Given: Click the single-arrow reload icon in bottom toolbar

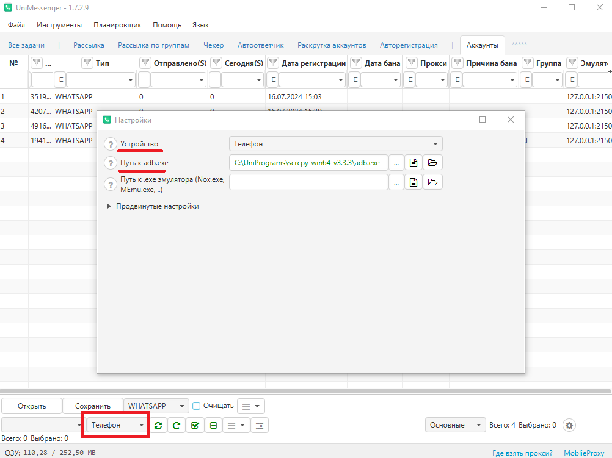Looking at the screenshot, I should (x=176, y=426).
